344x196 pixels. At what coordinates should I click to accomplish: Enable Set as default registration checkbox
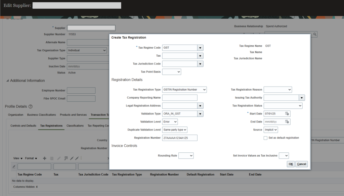(266, 138)
